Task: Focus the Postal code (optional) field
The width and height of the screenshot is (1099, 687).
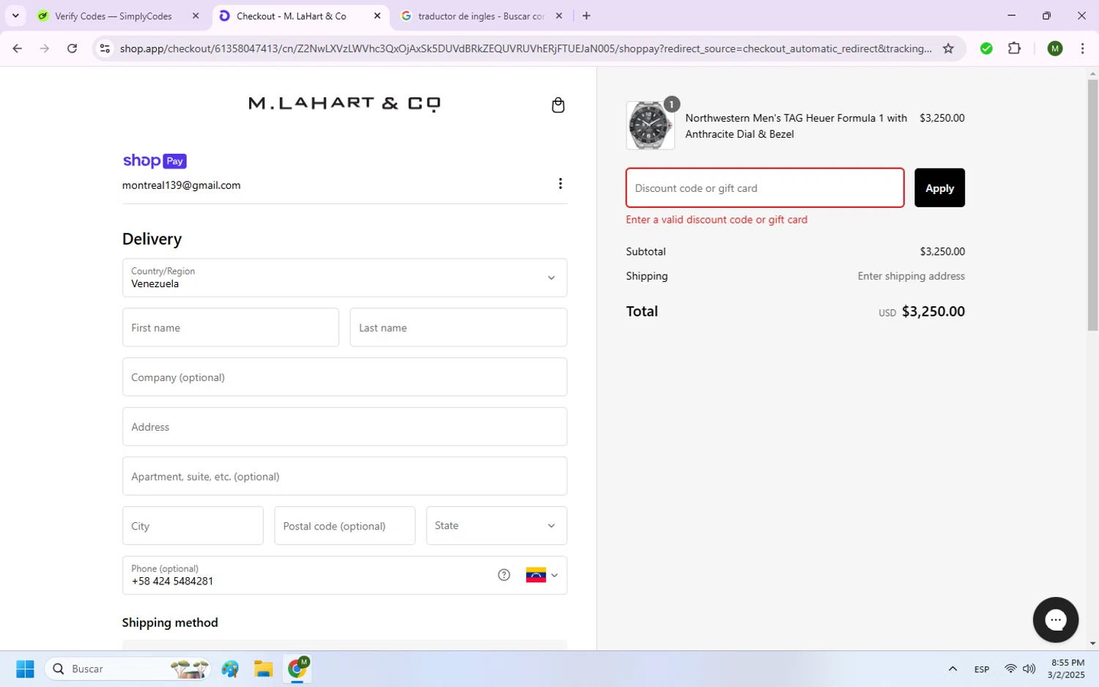Action: click(x=344, y=526)
